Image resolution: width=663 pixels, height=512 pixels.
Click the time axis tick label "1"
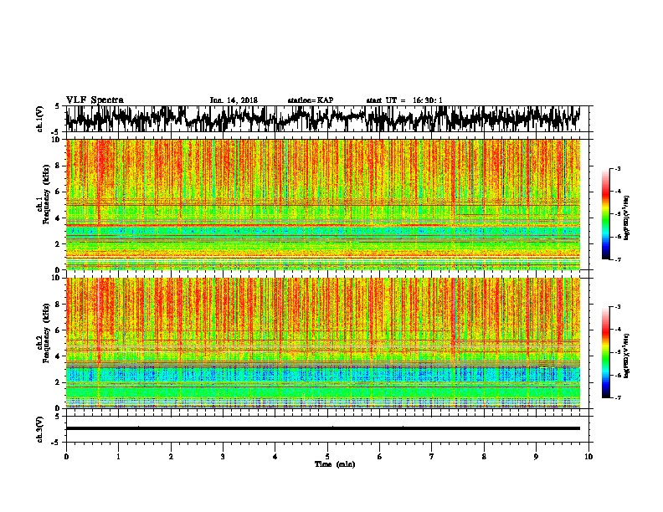118,457
